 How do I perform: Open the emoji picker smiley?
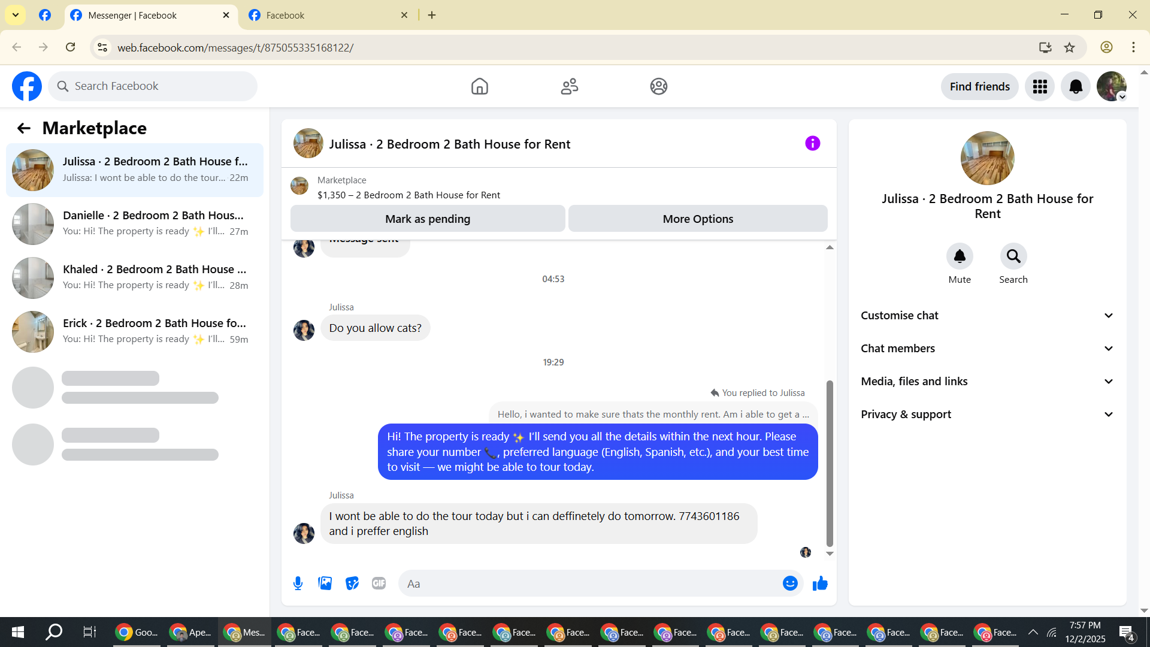click(790, 583)
